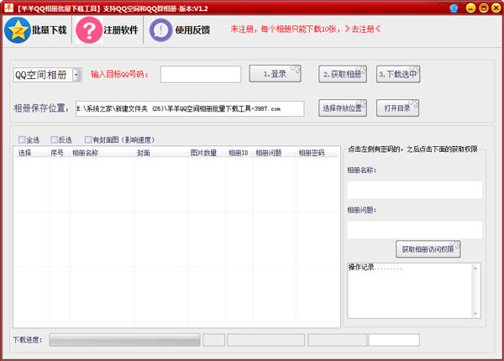This screenshot has width=504, height=361.
Task: Click the 图片数量 column header
Action: [207, 153]
